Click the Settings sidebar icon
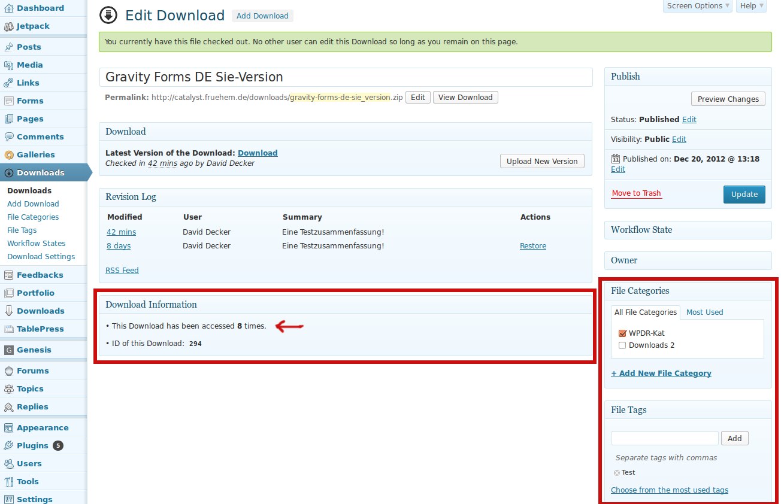Image resolution: width=781 pixels, height=504 pixels. [x=9, y=500]
